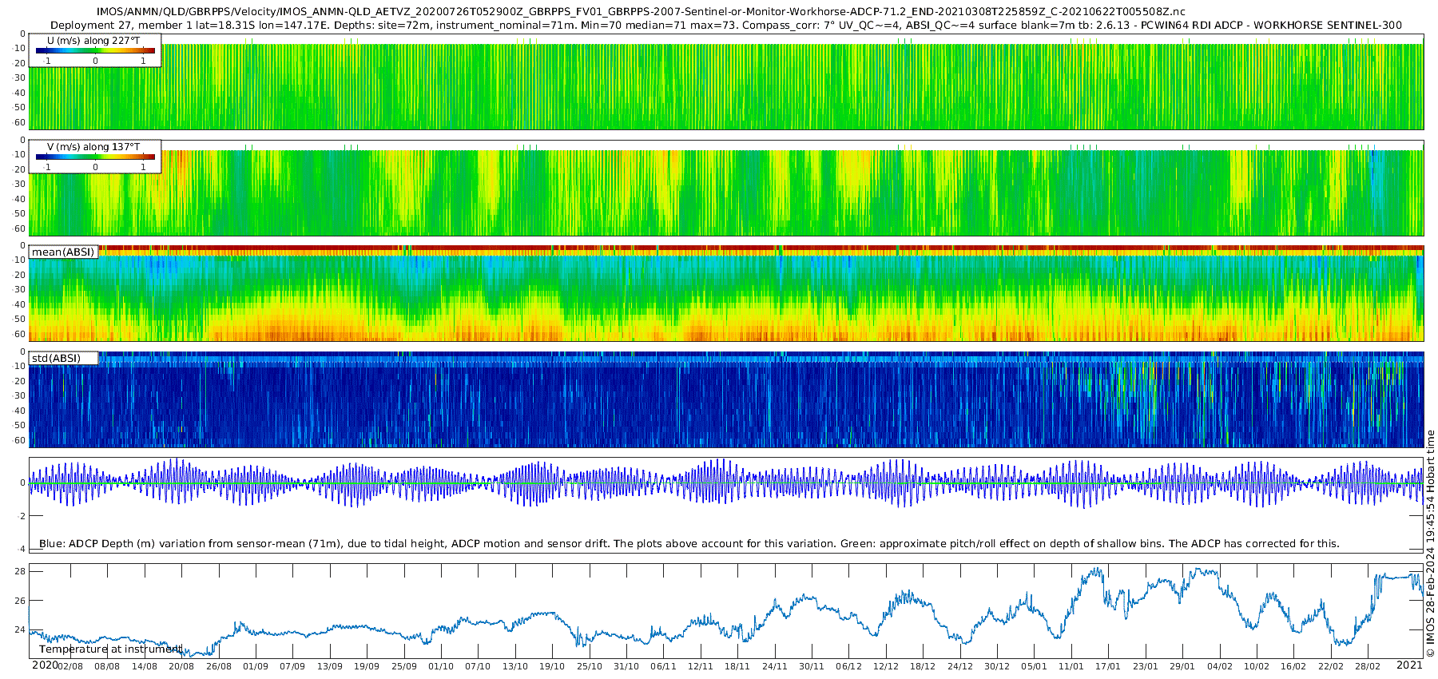Screen dimensions: 1438x679
Task: Click the 02/08 date tick label
Action: click(70, 666)
